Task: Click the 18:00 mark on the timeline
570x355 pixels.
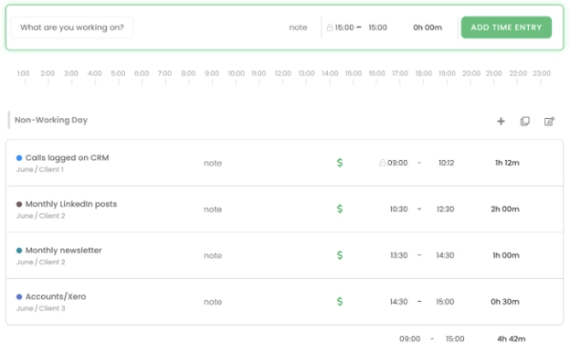Action: [x=424, y=73]
